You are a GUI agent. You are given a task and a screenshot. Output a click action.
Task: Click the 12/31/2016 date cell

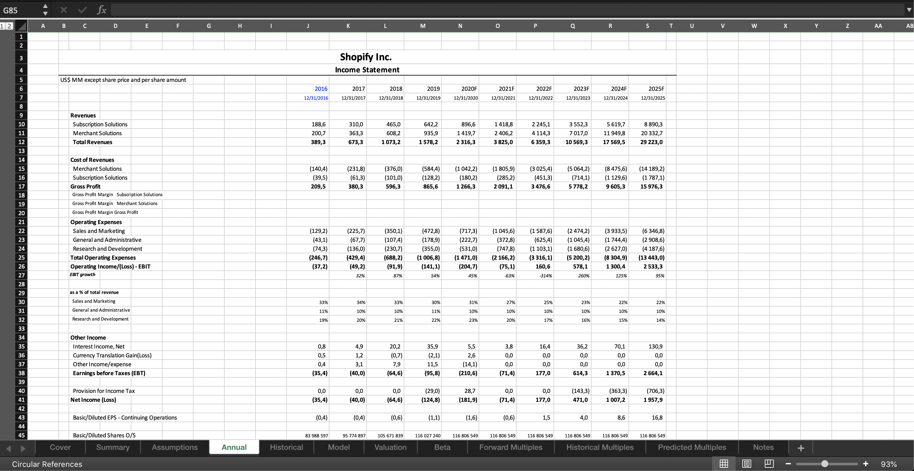(x=316, y=98)
